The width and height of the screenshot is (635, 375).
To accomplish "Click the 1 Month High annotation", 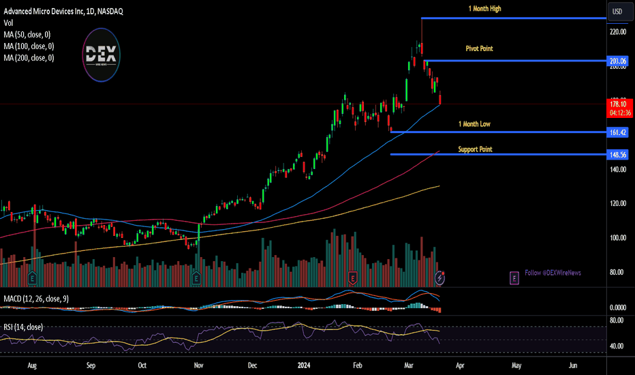I will (484, 8).
